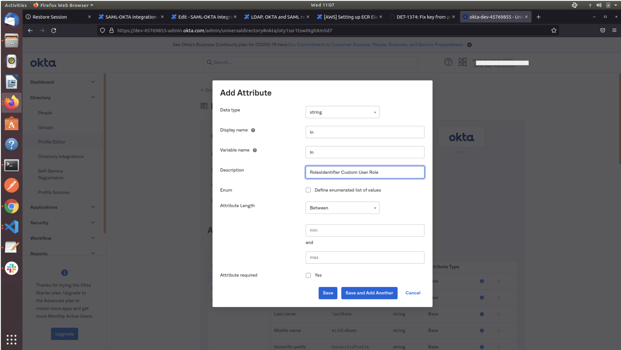Open the Okta help circle icon
Viewport: 621px width, 350px height.
click(448, 62)
